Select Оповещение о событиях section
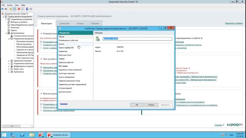The image size is (246, 138). tap(76, 40)
